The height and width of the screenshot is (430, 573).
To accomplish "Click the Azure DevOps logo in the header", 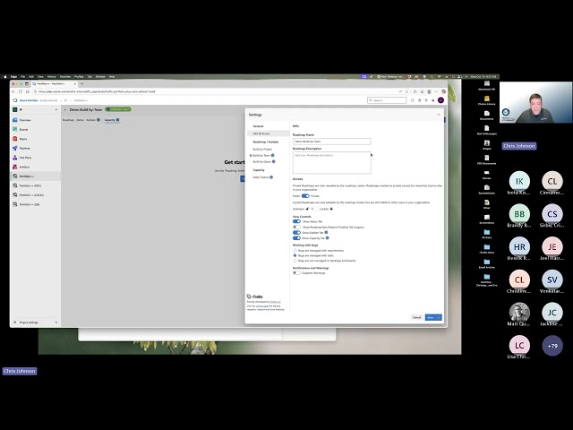I will (15, 100).
